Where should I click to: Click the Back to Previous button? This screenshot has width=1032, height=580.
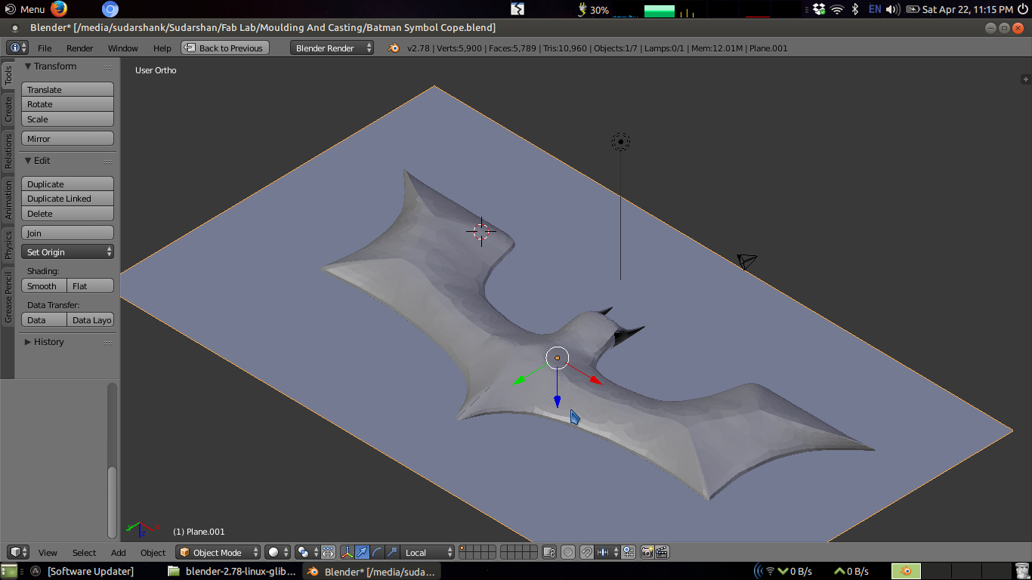pyautogui.click(x=225, y=48)
